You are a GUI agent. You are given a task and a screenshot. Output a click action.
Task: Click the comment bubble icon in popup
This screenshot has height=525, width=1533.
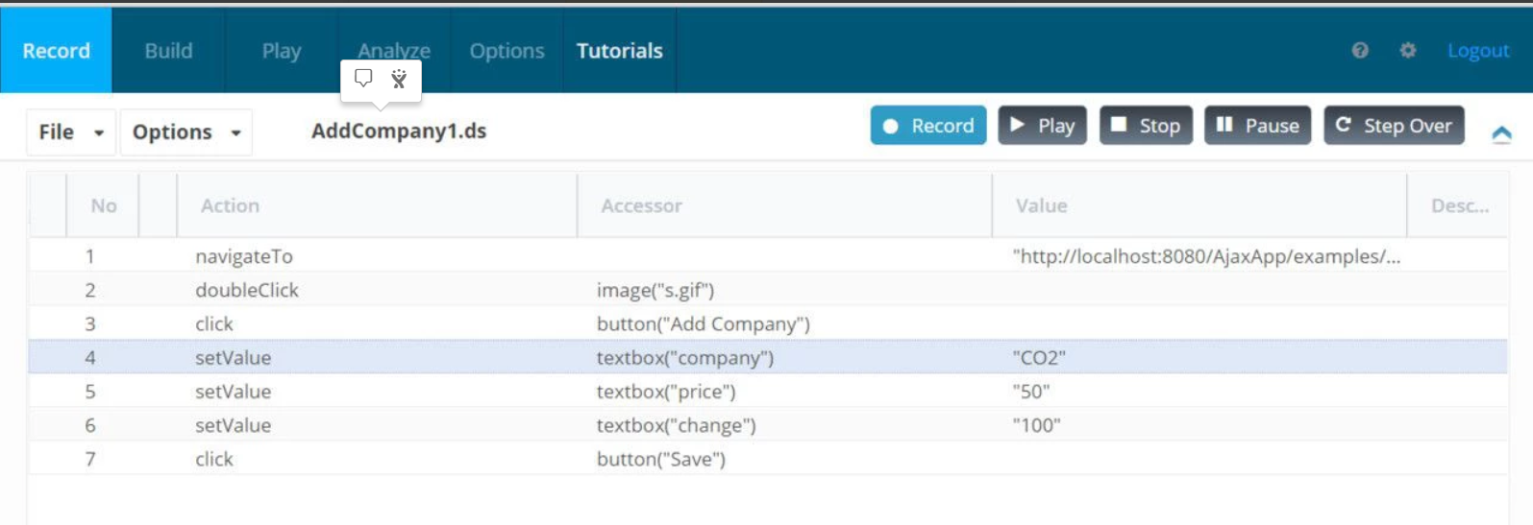363,79
